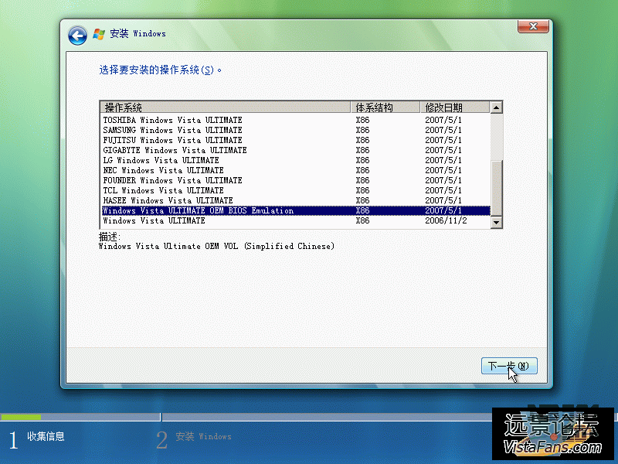Choose the 2006/11/2 Windows Vista ULTIMATE entry
The image size is (618, 464).
coord(154,220)
